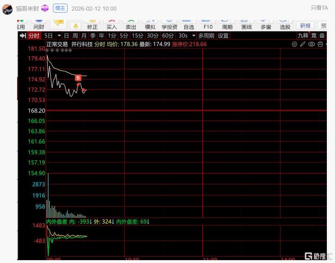The width and height of the screenshot is (335, 263).
Task: Click the 涨停价:218.66 label
Action: point(189,44)
